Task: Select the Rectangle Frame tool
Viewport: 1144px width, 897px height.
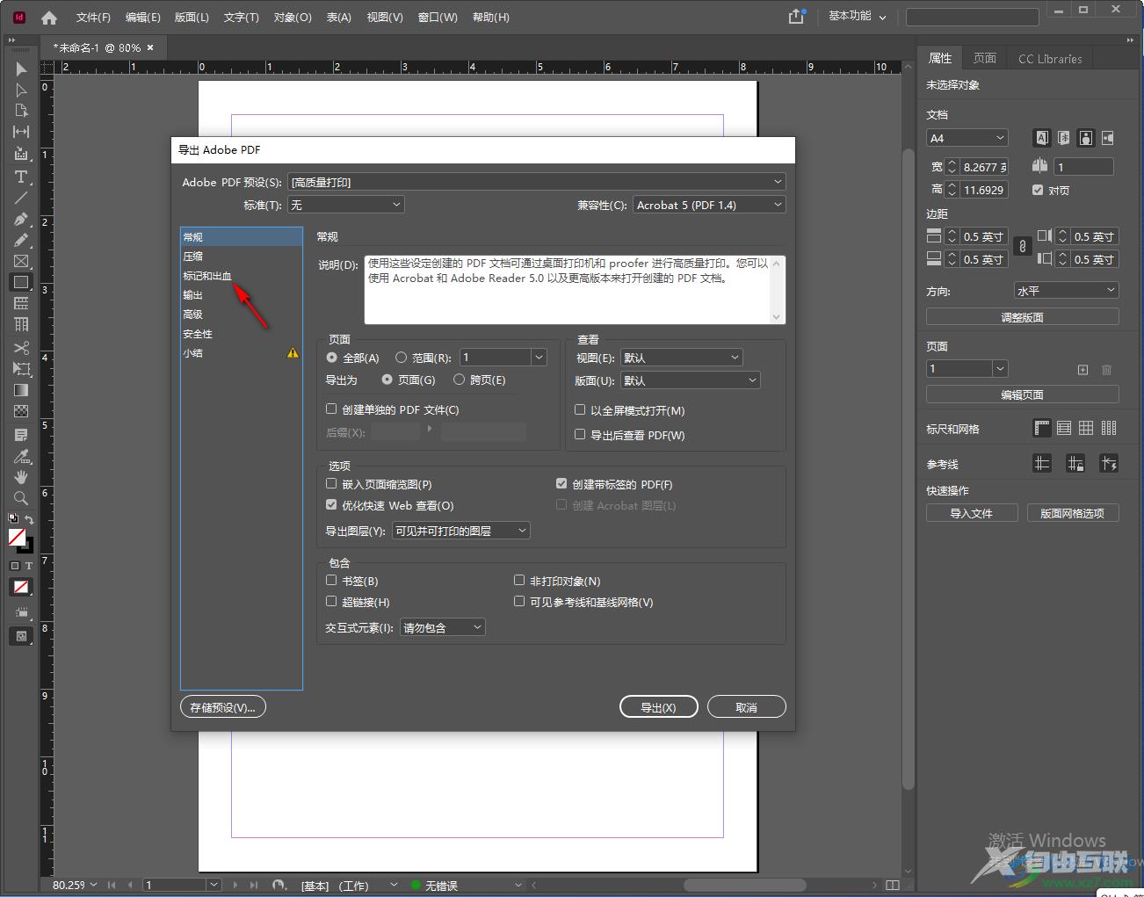Action: (21, 261)
